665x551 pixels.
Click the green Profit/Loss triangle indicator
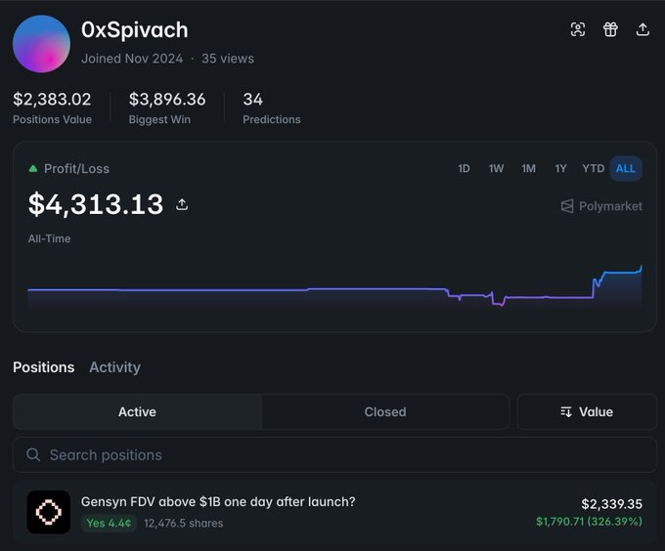click(33, 169)
